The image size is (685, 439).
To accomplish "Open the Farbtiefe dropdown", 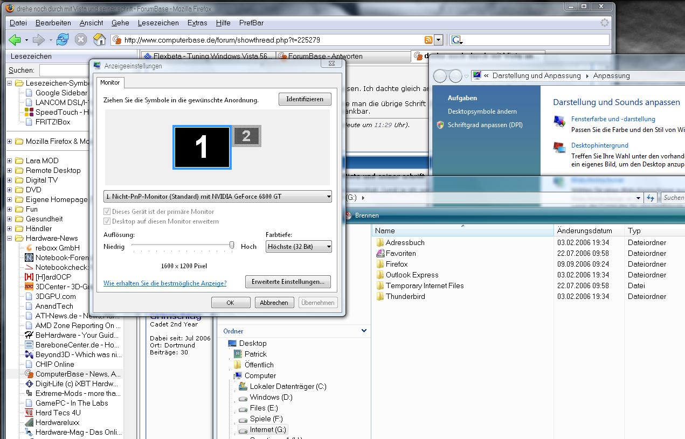I will [299, 247].
